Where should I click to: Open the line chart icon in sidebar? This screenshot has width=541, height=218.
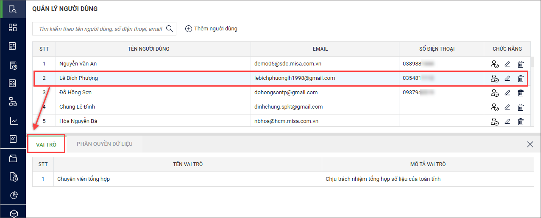tap(13, 121)
